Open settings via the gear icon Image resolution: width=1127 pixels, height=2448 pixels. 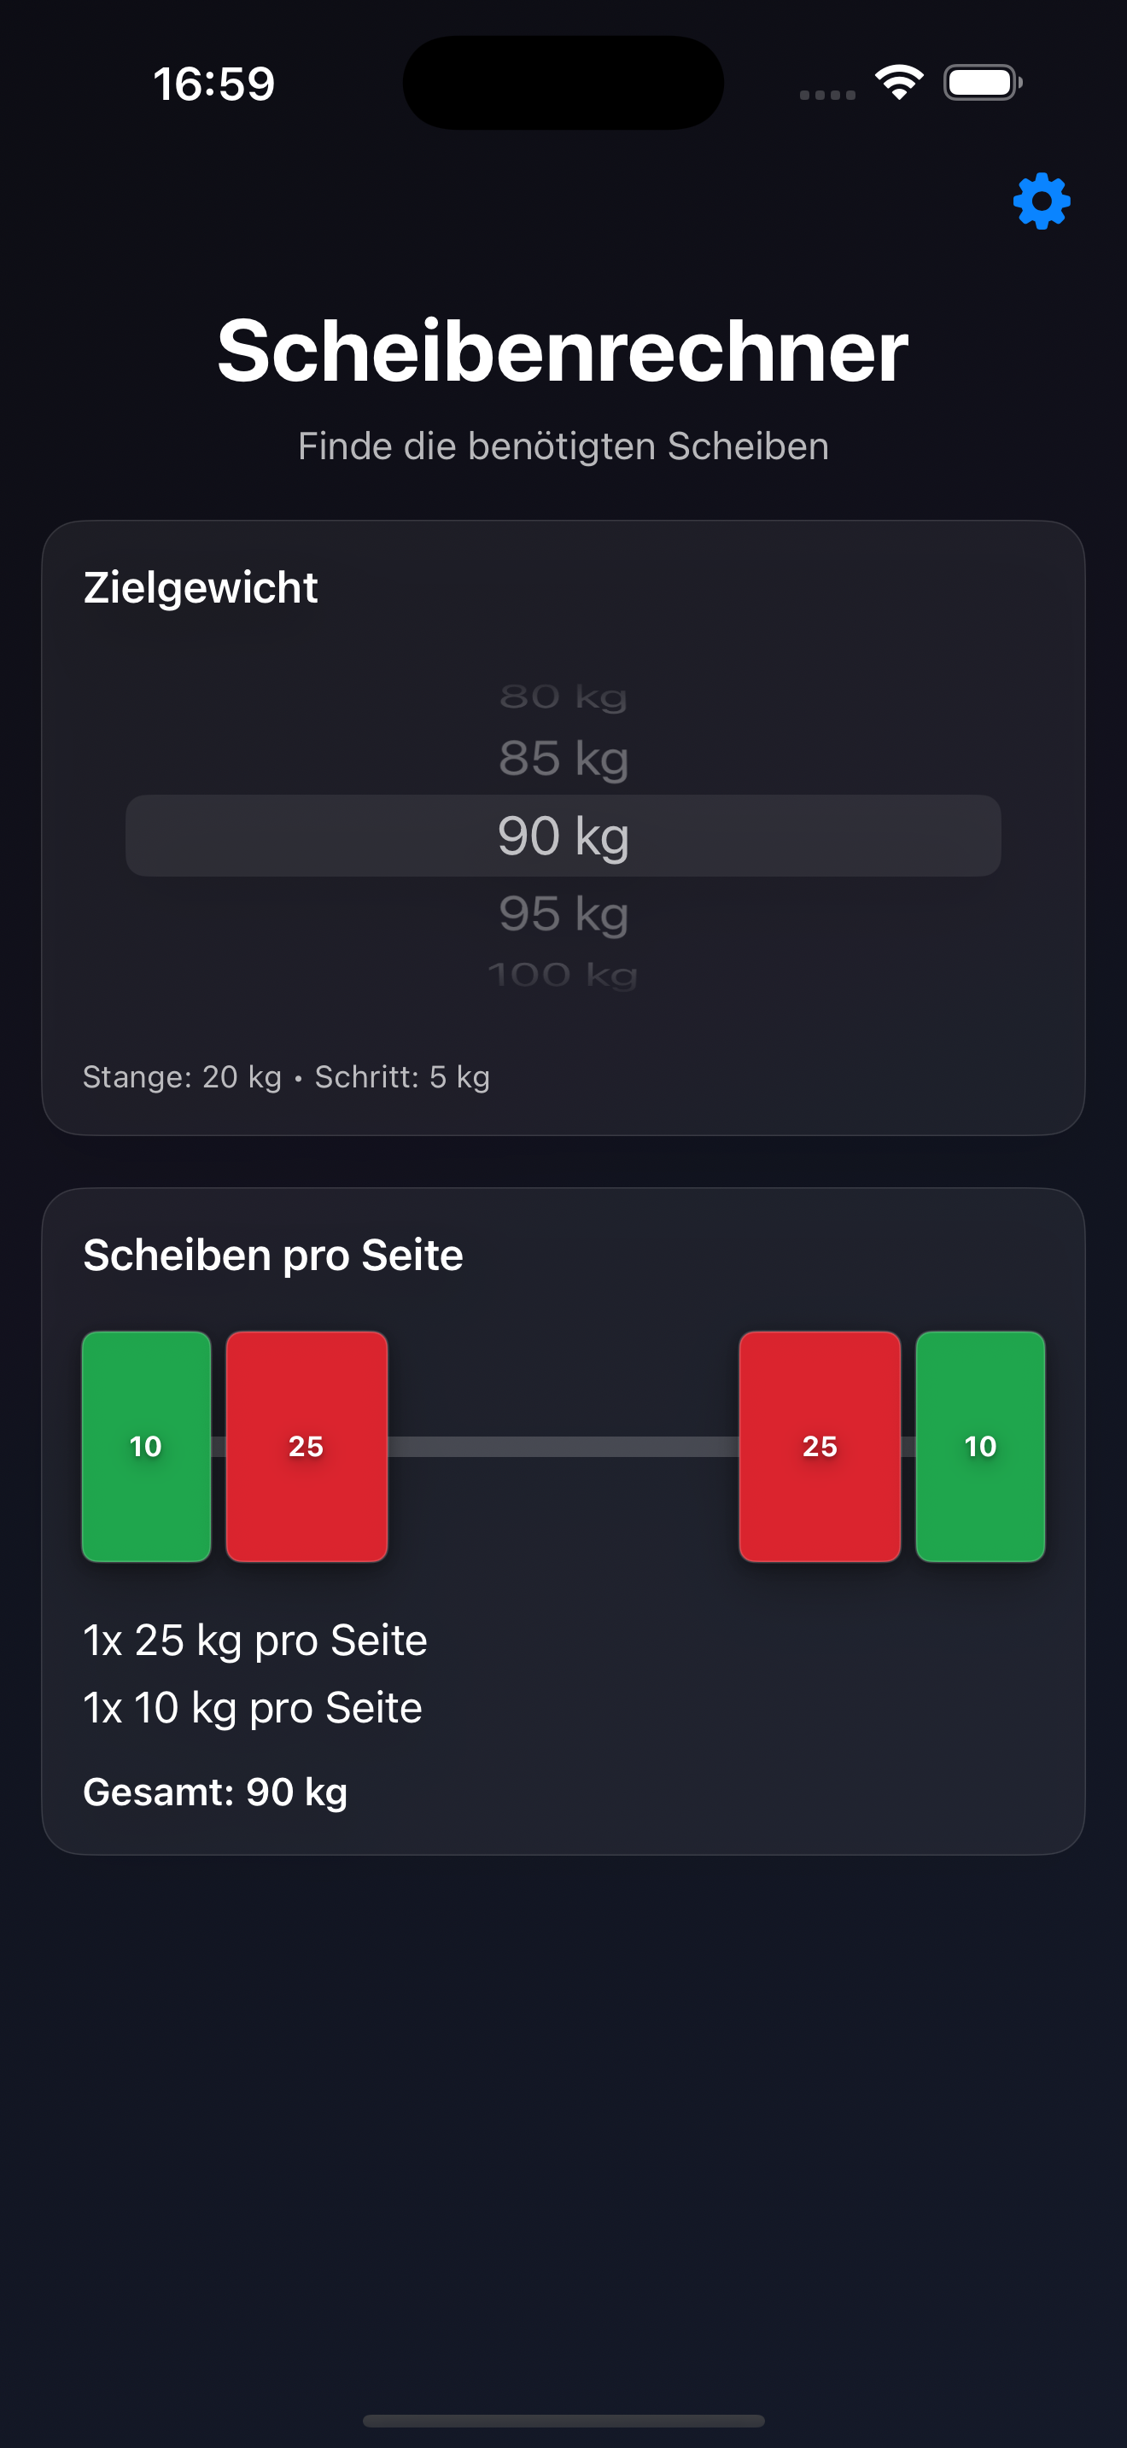coord(1042,201)
